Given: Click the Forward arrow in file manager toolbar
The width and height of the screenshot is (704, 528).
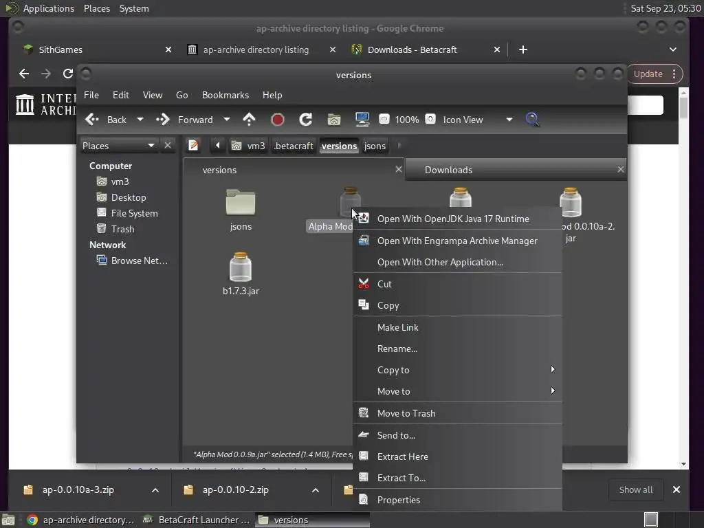Looking at the screenshot, I should [x=162, y=120].
